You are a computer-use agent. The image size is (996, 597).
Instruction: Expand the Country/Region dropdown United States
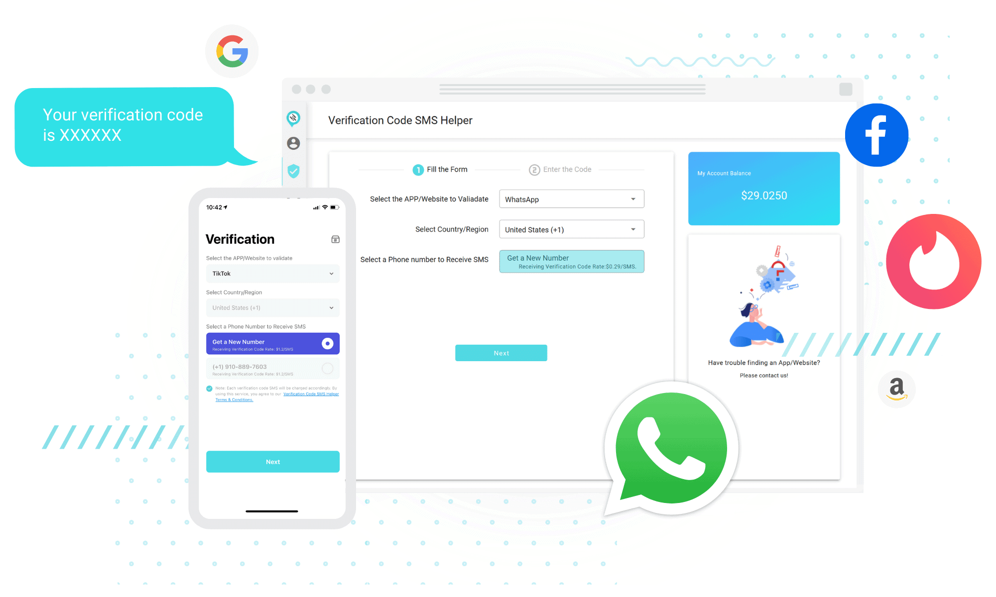pos(569,229)
